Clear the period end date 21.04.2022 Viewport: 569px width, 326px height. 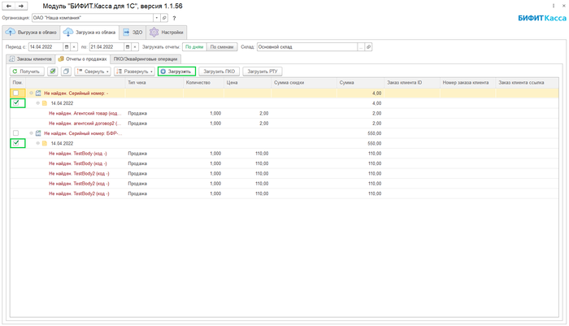(x=135, y=47)
